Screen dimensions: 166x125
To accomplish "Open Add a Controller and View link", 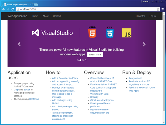I will point(65,78).
